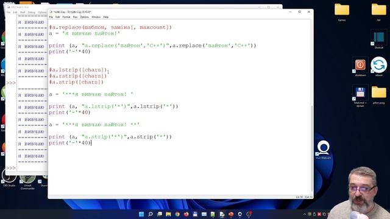Click the Ln/Col indicator in editor status bar
This screenshot has height=219, width=390.
point(304,197)
